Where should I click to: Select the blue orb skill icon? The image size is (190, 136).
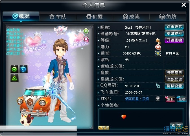point(23,69)
